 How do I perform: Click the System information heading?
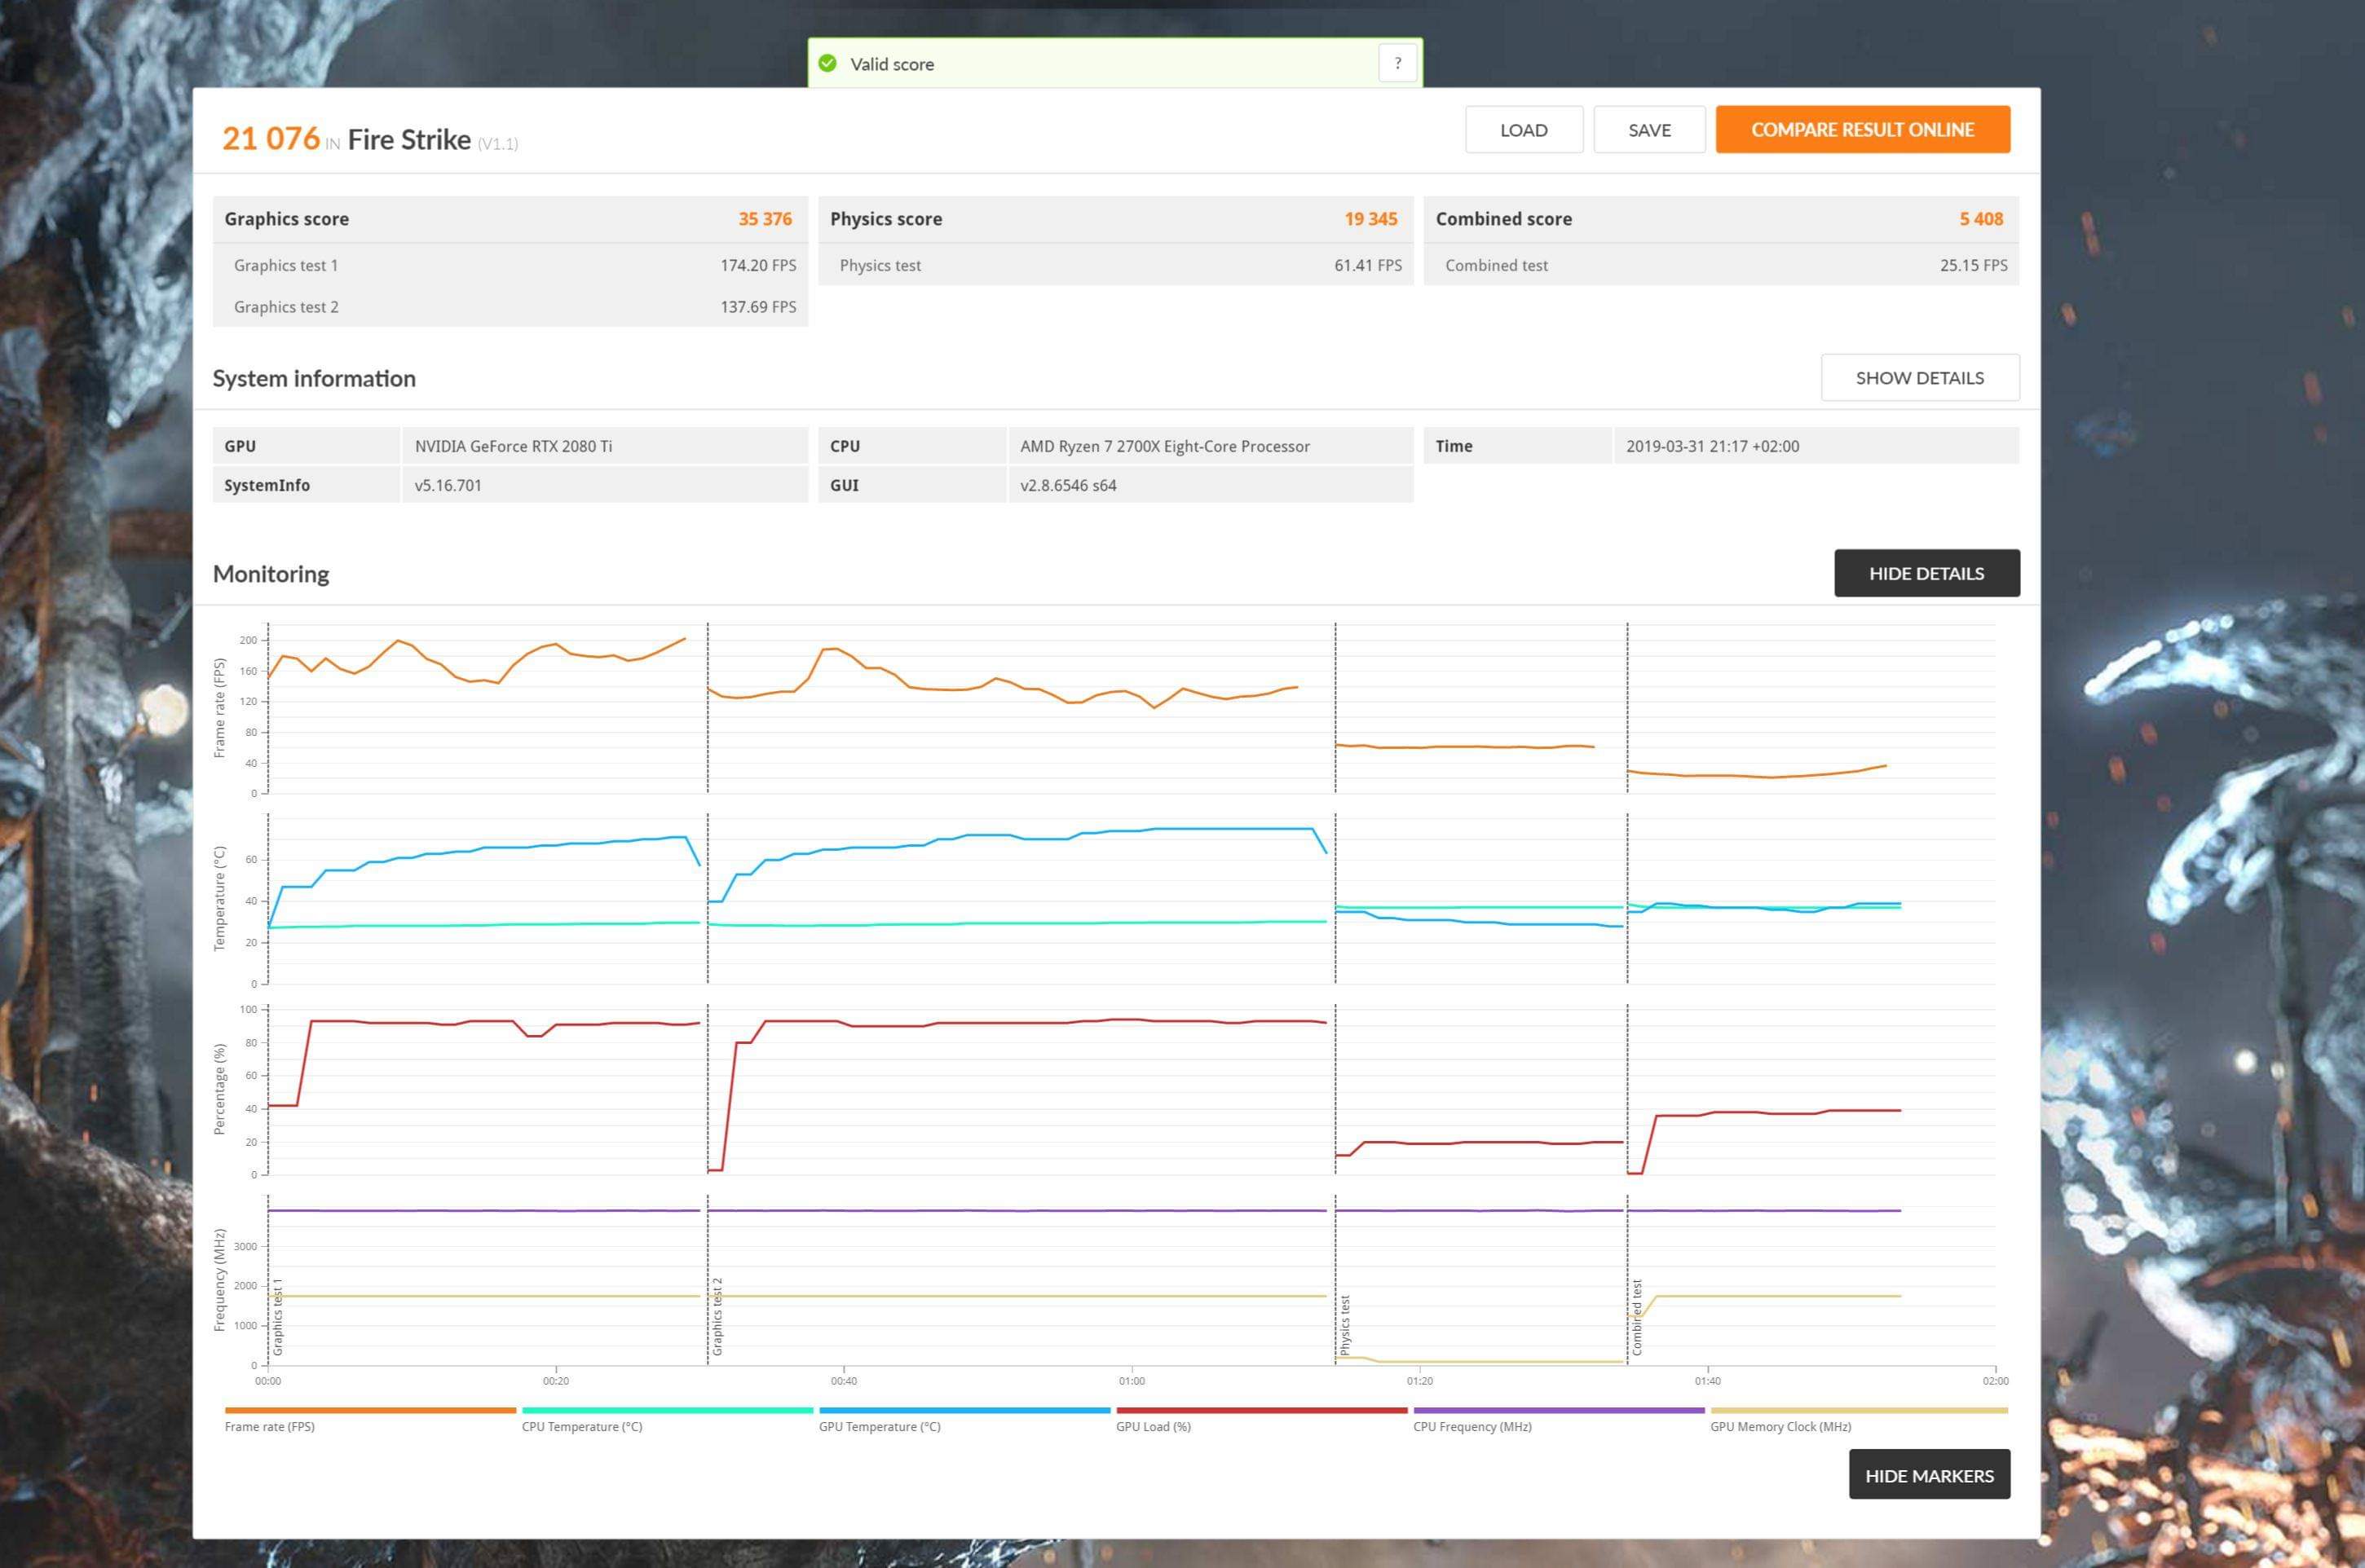pyautogui.click(x=314, y=378)
